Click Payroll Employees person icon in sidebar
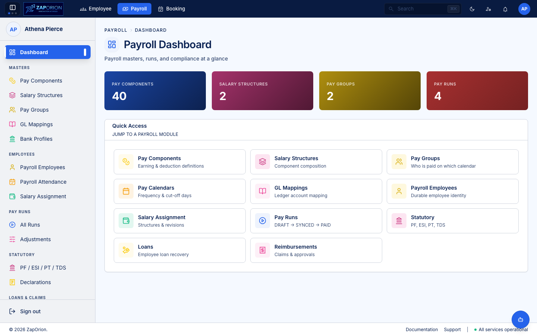The image size is (537, 336). [12, 167]
